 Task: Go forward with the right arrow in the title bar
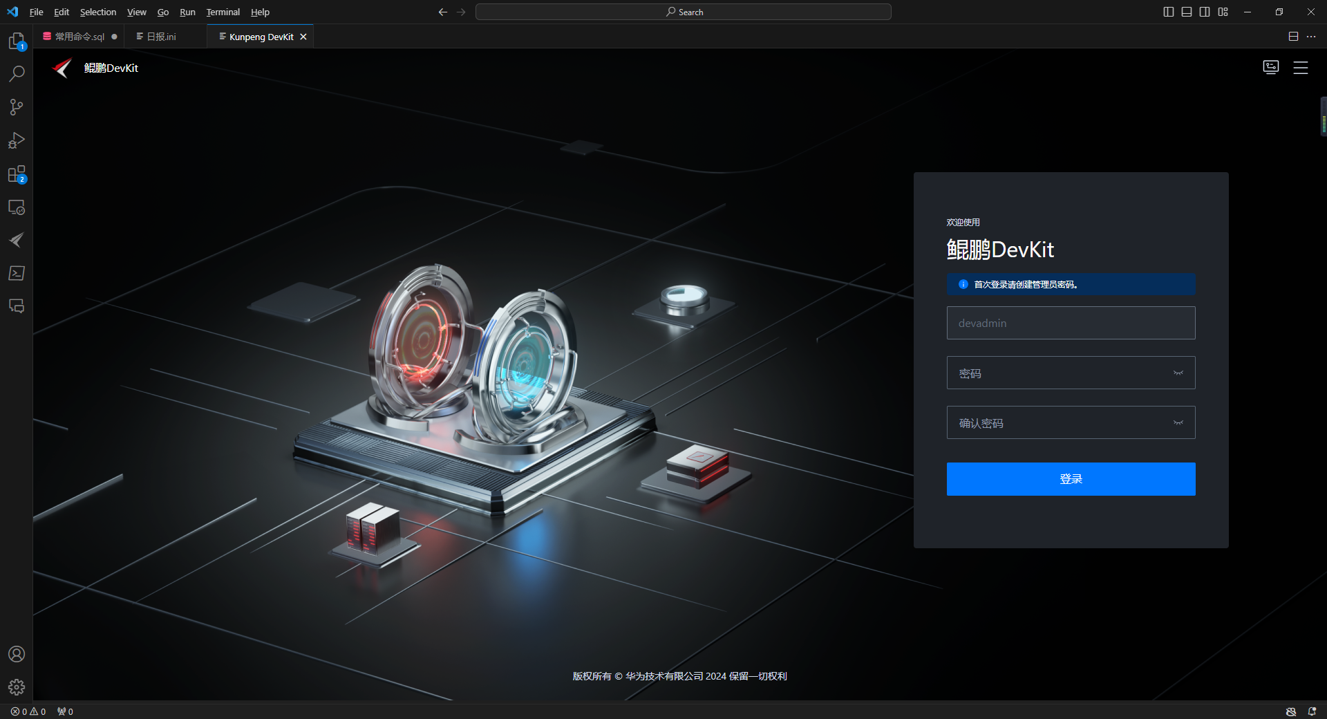click(461, 12)
